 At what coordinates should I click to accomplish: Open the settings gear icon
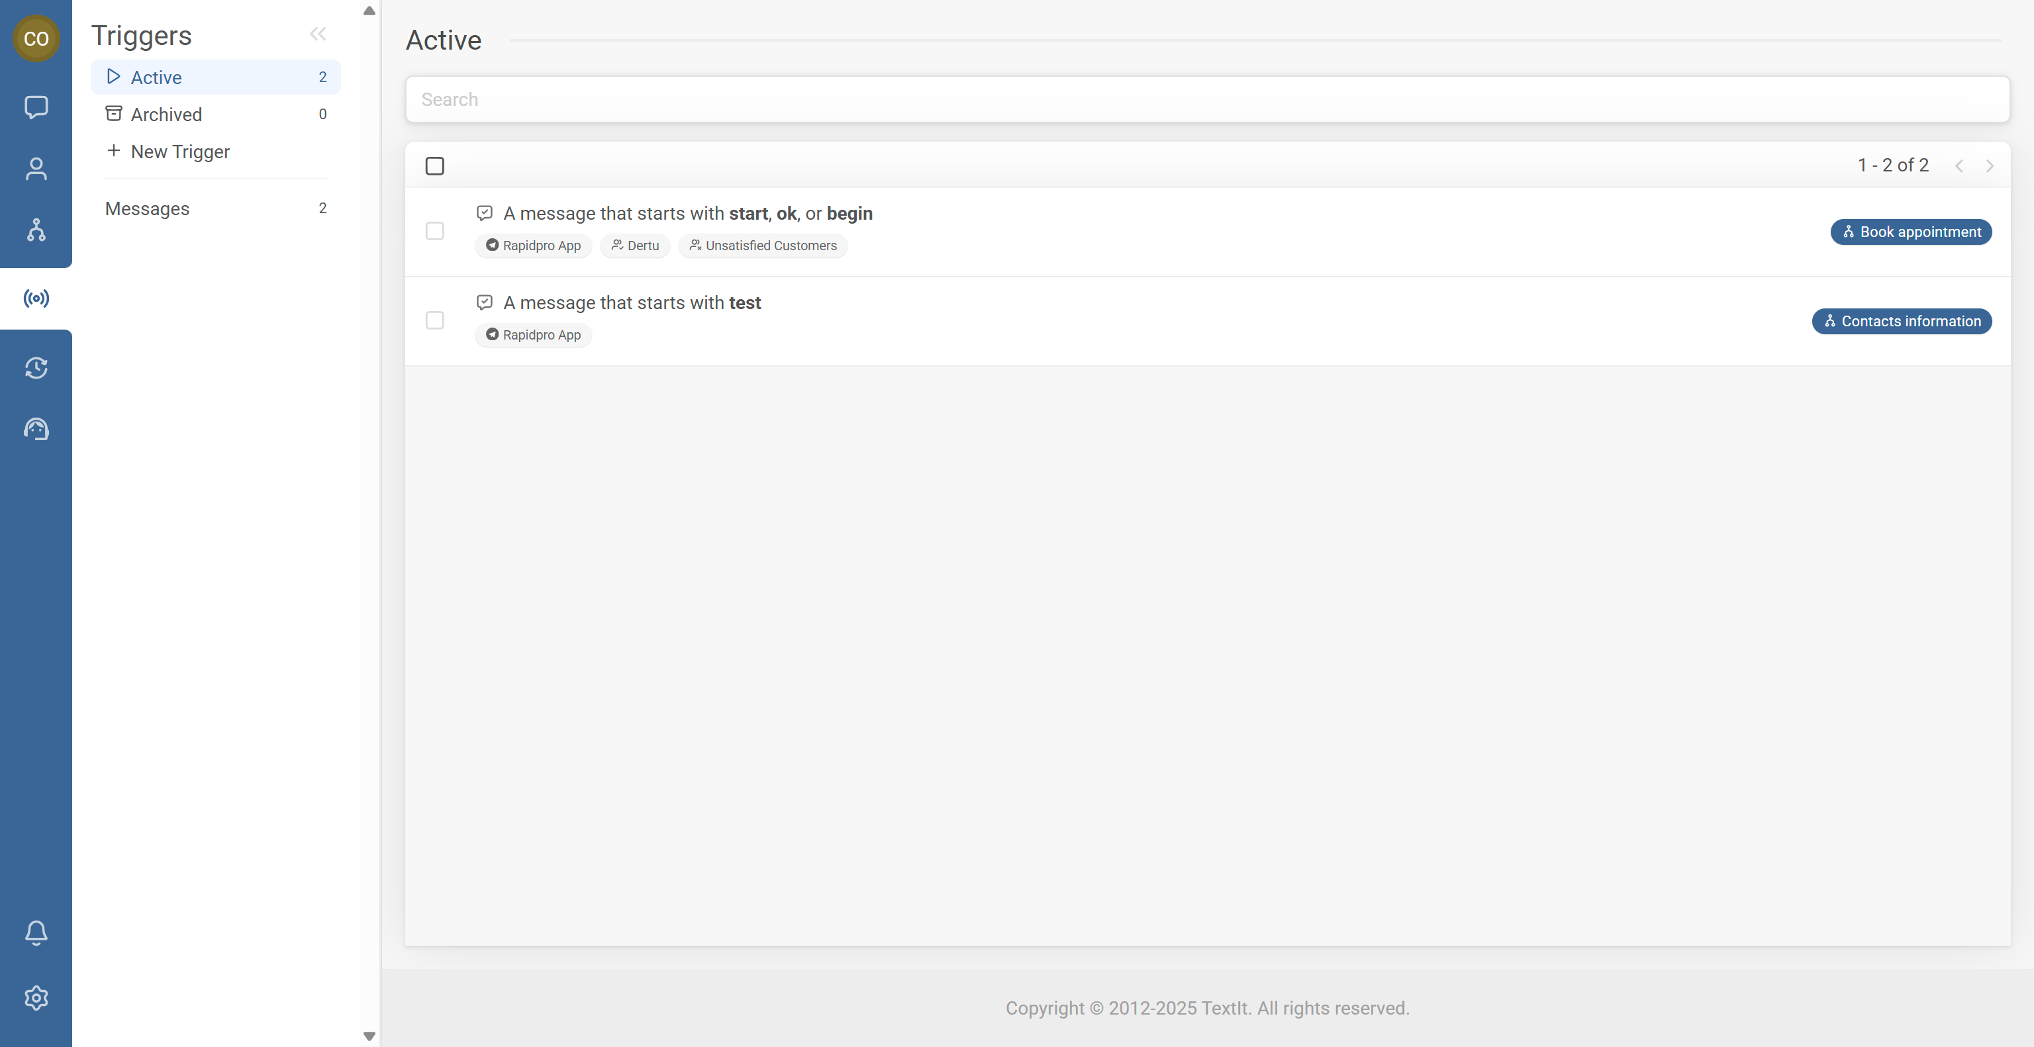point(36,997)
